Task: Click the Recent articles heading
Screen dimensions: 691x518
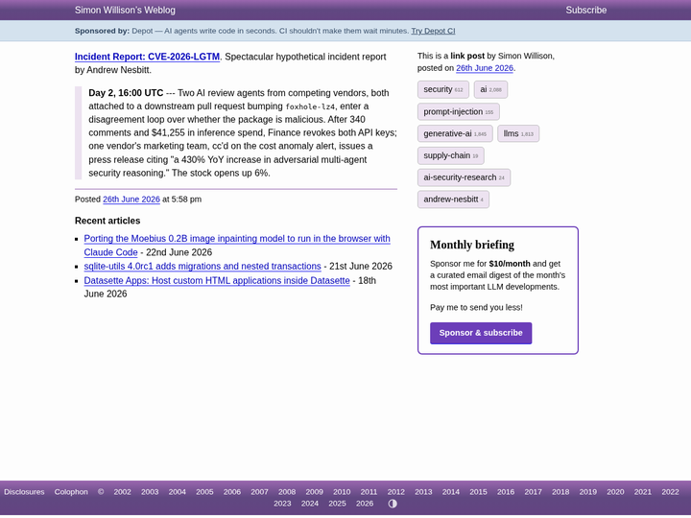Action: (x=107, y=221)
